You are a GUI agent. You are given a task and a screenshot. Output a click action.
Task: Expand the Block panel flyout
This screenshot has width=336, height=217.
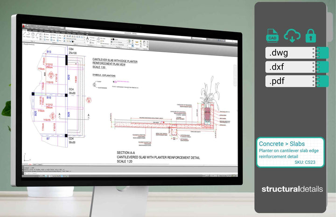(x=103, y=46)
